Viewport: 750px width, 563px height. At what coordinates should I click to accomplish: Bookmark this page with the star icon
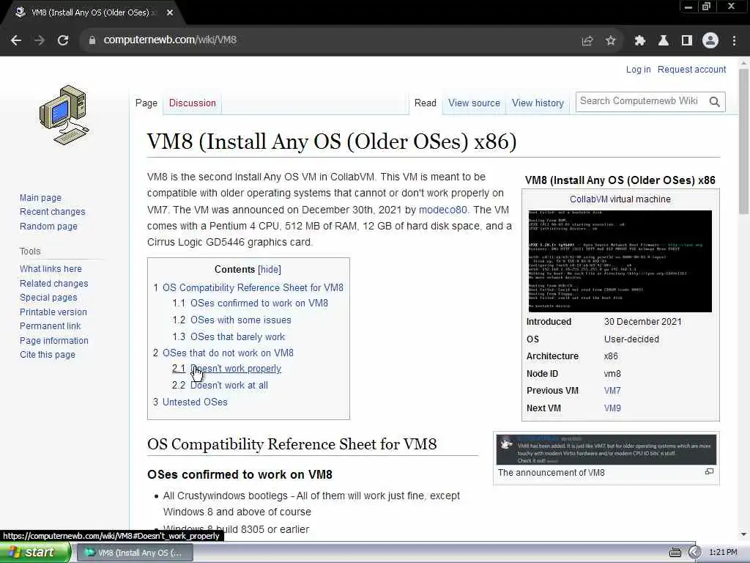pyautogui.click(x=611, y=41)
